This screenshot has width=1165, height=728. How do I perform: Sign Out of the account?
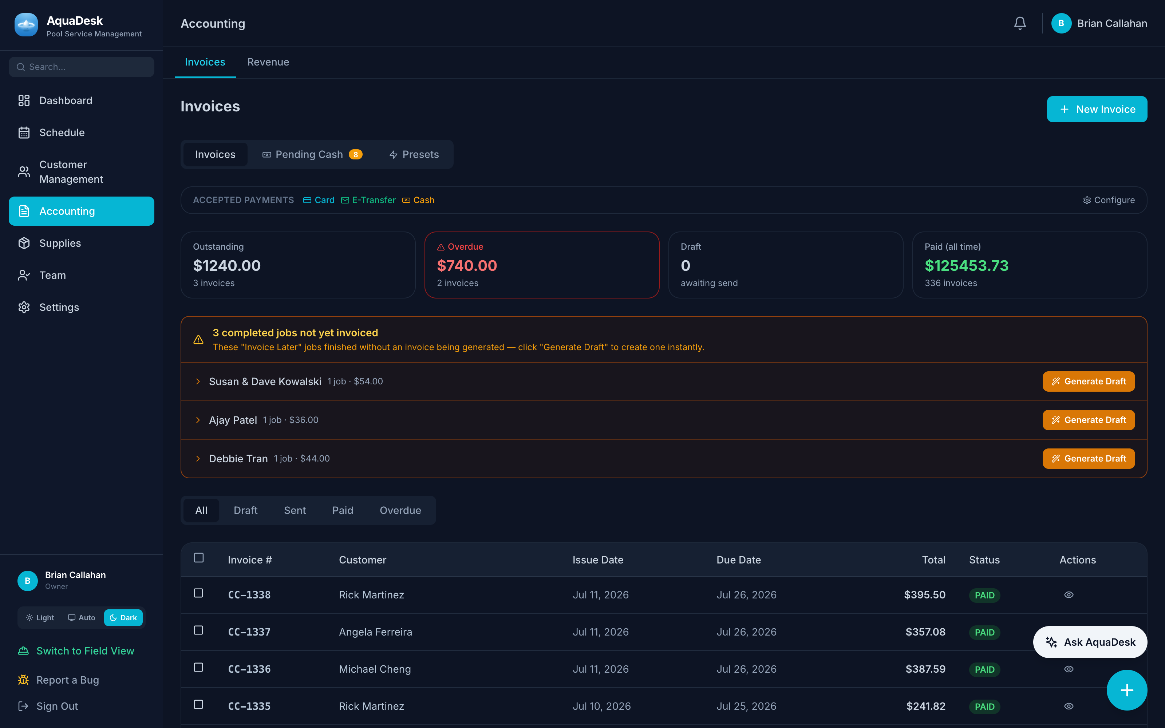point(48,706)
